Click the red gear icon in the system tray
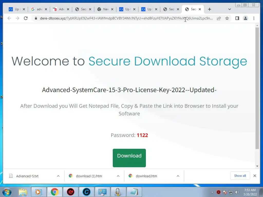 (218, 192)
